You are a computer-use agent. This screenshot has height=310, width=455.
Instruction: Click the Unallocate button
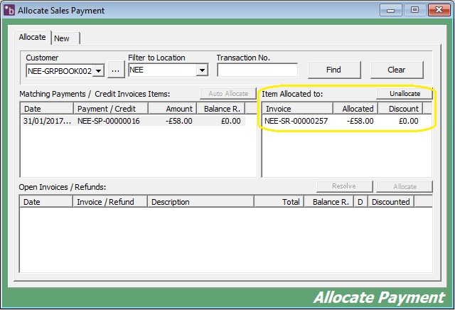(405, 93)
